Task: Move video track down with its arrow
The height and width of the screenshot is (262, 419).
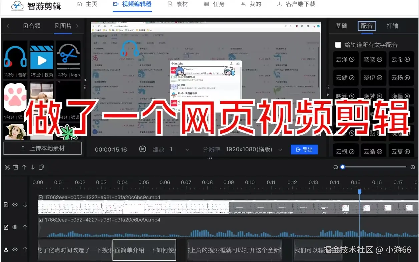Action: (x=25, y=205)
